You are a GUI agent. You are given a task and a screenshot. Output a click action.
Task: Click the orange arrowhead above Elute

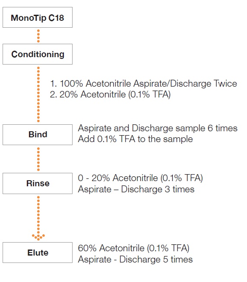click(38, 237)
